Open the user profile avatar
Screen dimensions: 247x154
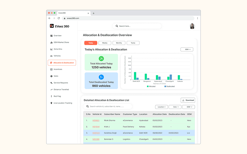pos(192,26)
